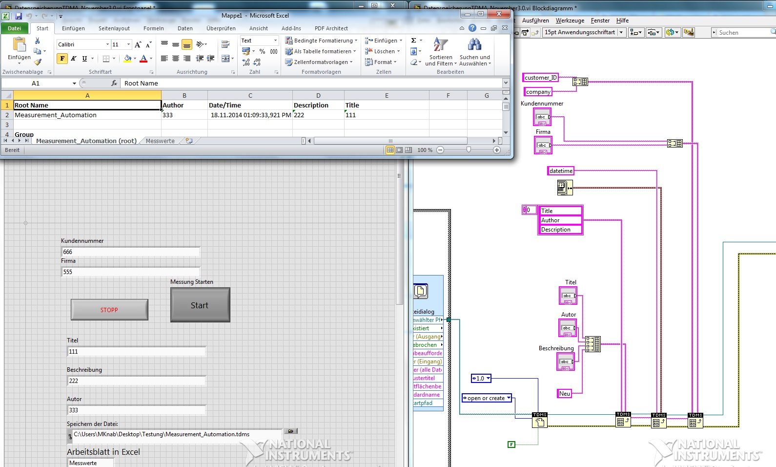Open the Werkzeuge menu in LabVIEW
The width and height of the screenshot is (776, 467).
click(570, 21)
